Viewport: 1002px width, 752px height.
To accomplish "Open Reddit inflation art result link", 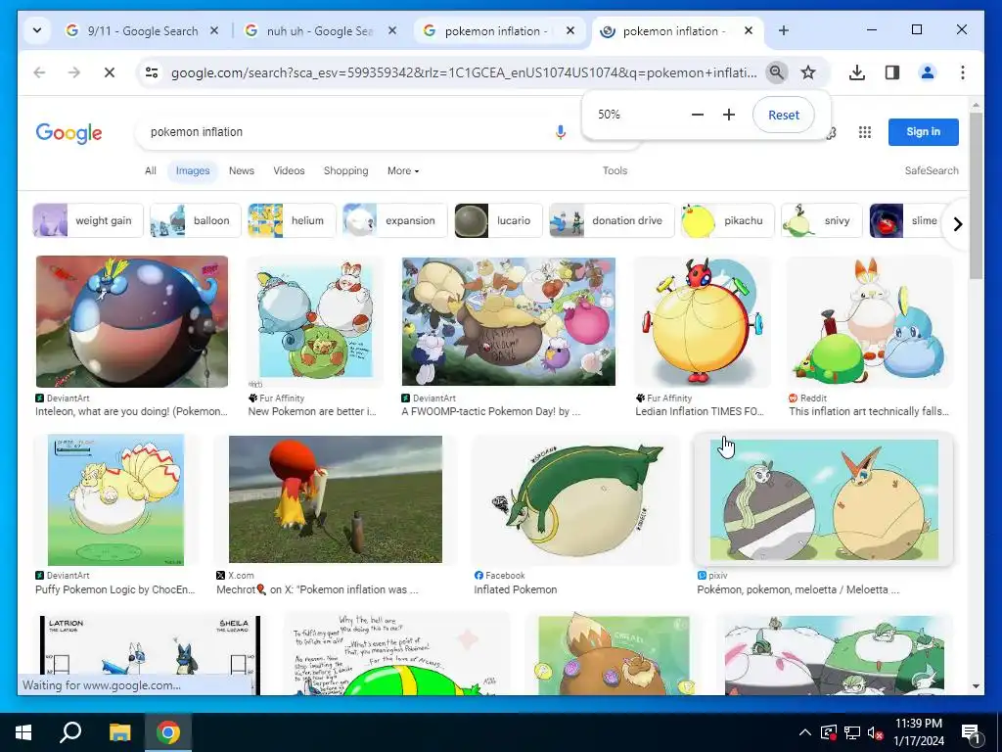I will (869, 411).
